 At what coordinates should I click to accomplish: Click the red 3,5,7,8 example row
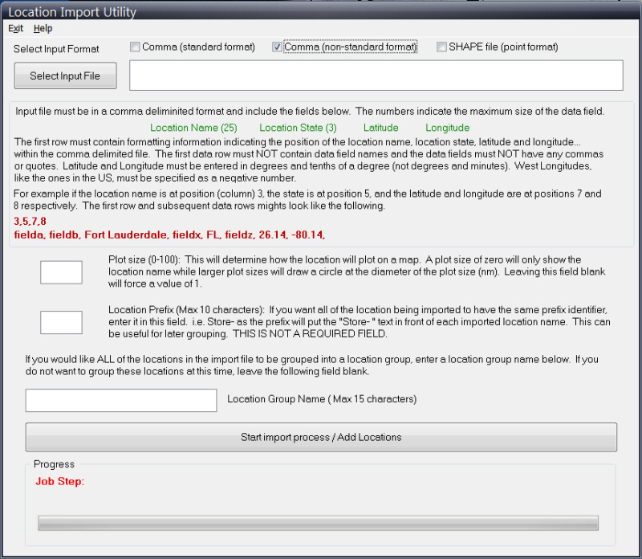click(30, 221)
